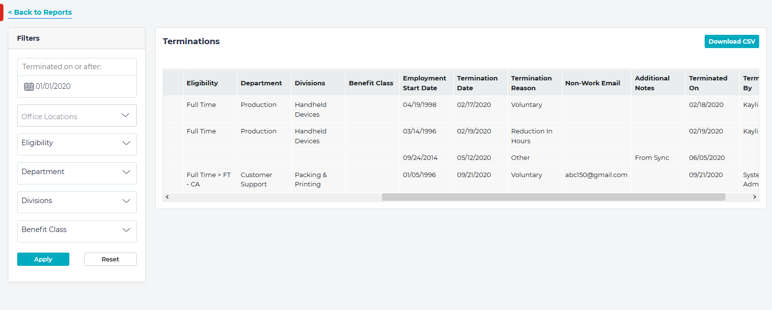Open the Office Locations dropdown
Screen dimensions: 772x310
[77, 116]
